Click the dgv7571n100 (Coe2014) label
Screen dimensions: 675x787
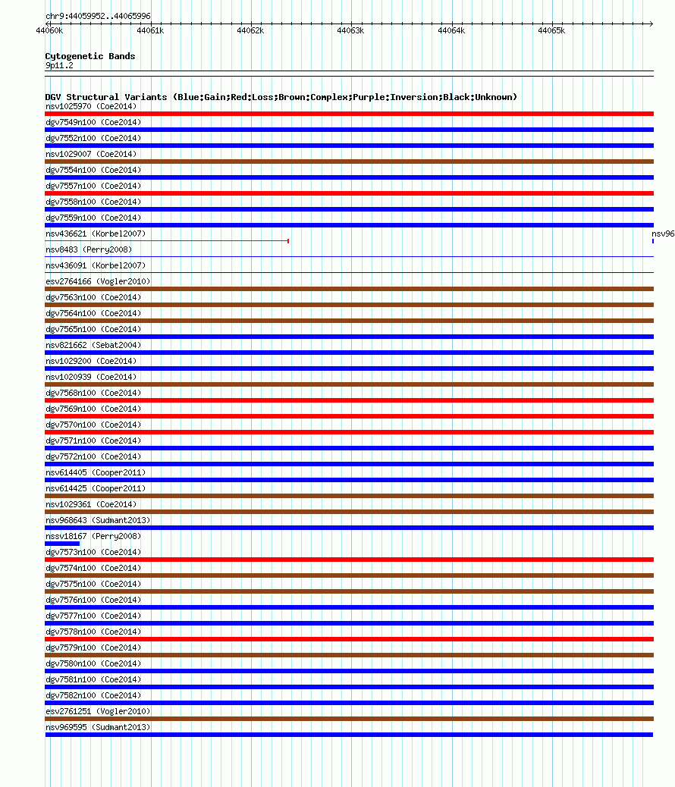[93, 441]
